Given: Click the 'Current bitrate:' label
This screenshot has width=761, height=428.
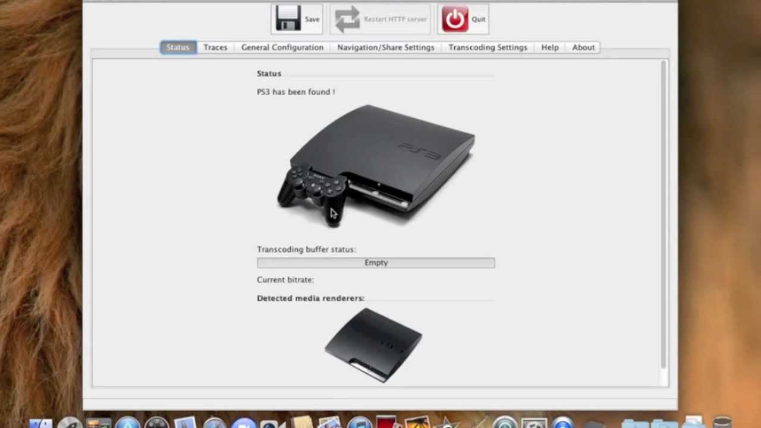Looking at the screenshot, I should pos(285,280).
